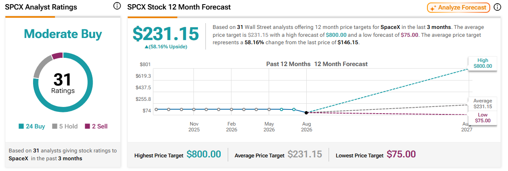Click the 24 Buy legend text
The width and height of the screenshot is (508, 171).
coord(36,126)
